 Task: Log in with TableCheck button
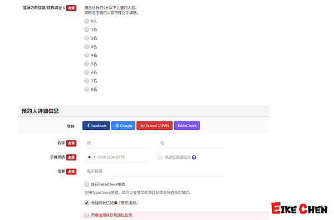coord(187,125)
